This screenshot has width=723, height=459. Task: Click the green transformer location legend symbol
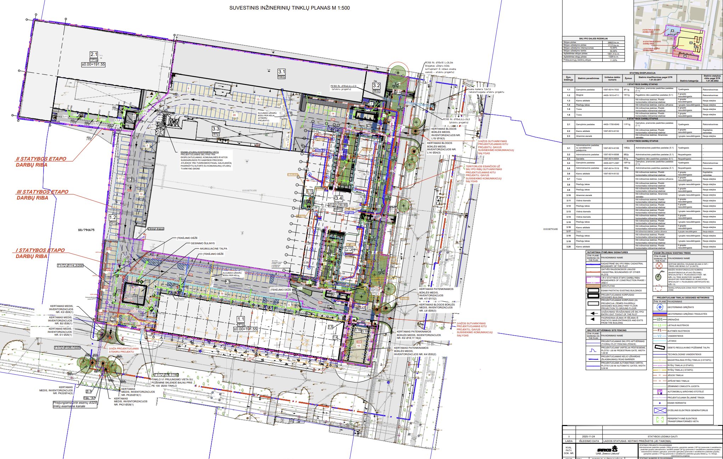[660, 420]
